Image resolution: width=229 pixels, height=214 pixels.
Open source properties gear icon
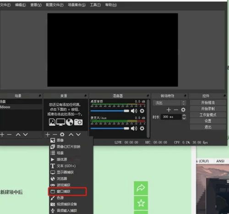62,135
